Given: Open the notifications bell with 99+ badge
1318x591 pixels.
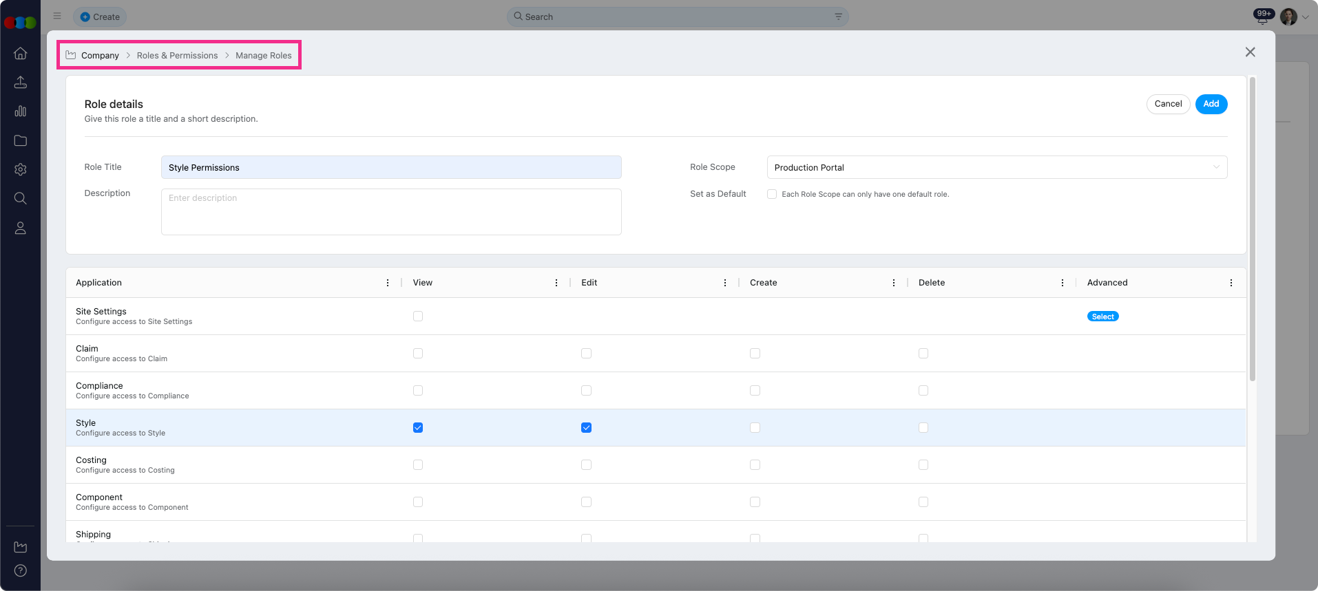Looking at the screenshot, I should 1262,17.
